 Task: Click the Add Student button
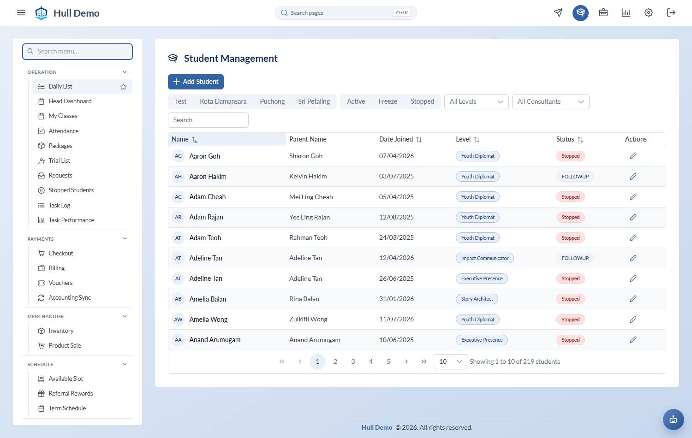click(196, 82)
